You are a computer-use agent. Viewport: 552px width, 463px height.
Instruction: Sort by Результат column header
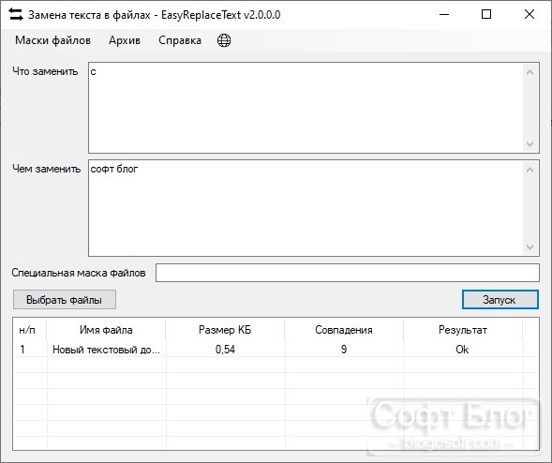tap(463, 330)
